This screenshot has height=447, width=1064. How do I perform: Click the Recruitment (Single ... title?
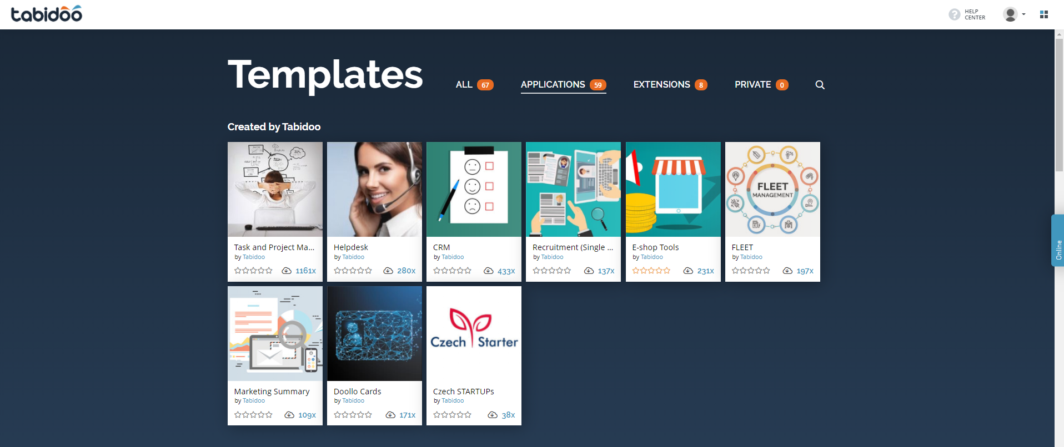pyautogui.click(x=573, y=247)
